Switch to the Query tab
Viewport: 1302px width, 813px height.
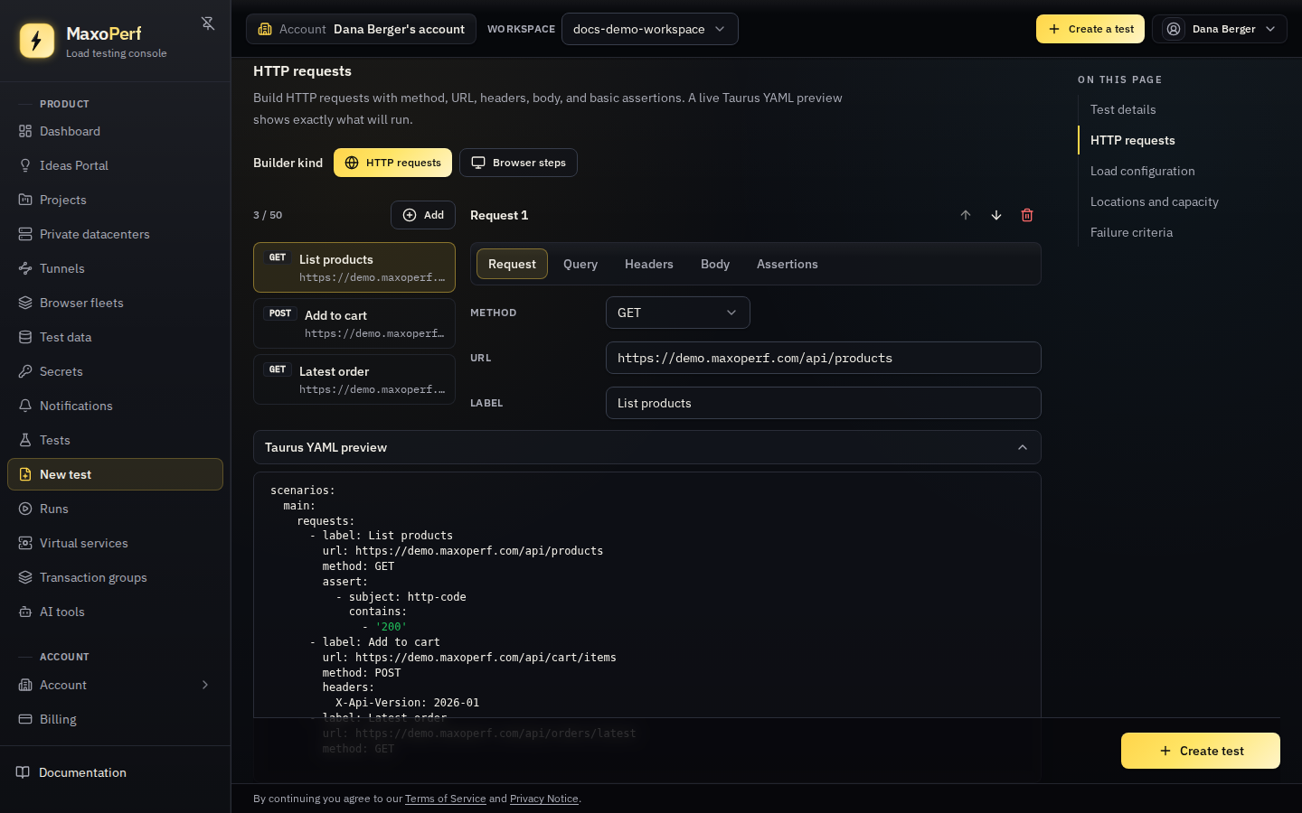[x=580, y=264]
